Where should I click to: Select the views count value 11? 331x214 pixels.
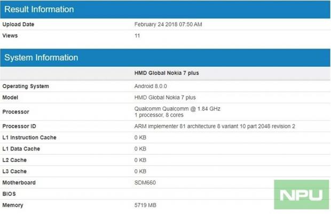[x=137, y=36]
